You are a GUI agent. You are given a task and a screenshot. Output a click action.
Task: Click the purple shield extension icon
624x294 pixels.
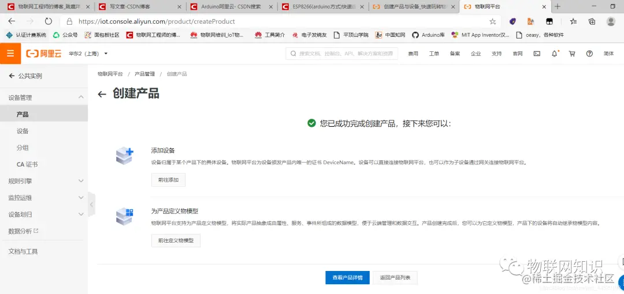(512, 21)
